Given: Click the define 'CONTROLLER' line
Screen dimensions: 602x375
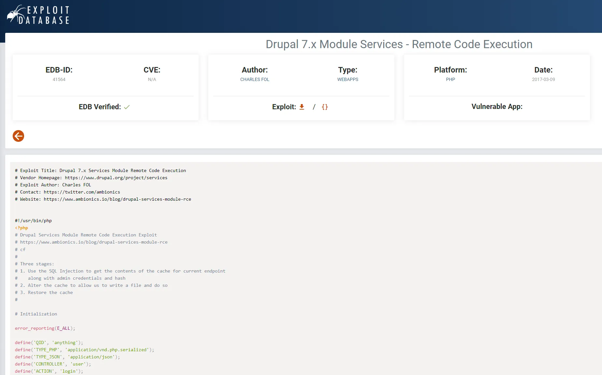Looking at the screenshot, I should pos(53,364).
